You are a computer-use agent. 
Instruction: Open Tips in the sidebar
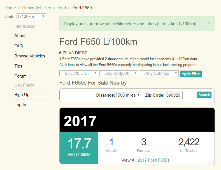(18, 66)
